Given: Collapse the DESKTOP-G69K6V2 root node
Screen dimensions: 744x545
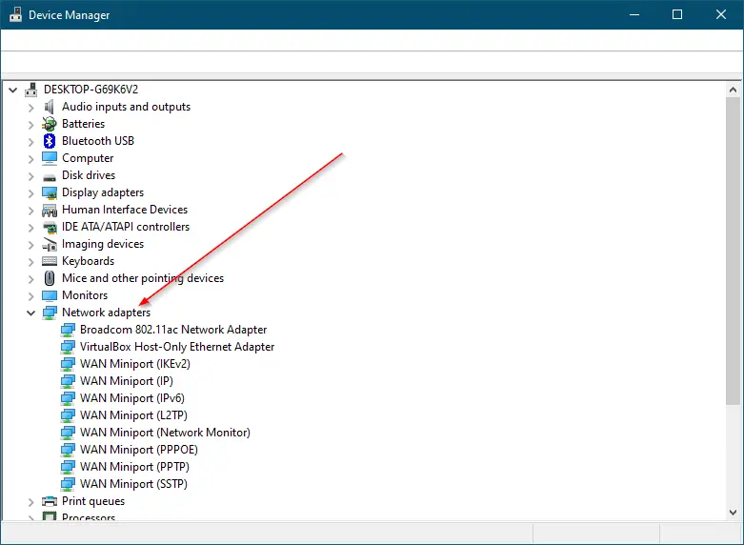Looking at the screenshot, I should point(12,90).
